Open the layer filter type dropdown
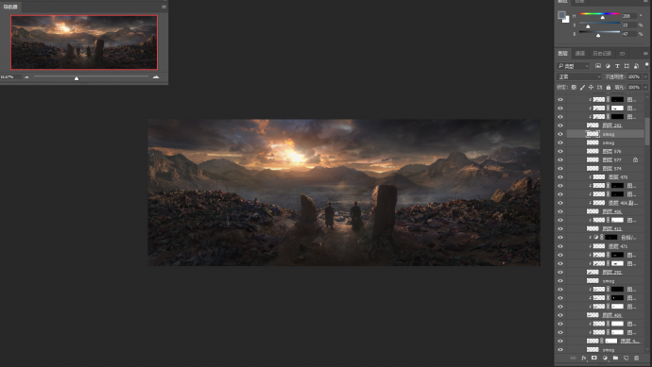This screenshot has width=652, height=367. pyautogui.click(x=574, y=66)
